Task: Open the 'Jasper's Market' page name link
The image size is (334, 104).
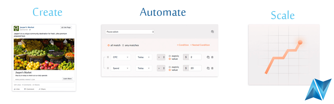Action: [x=27, y=27]
